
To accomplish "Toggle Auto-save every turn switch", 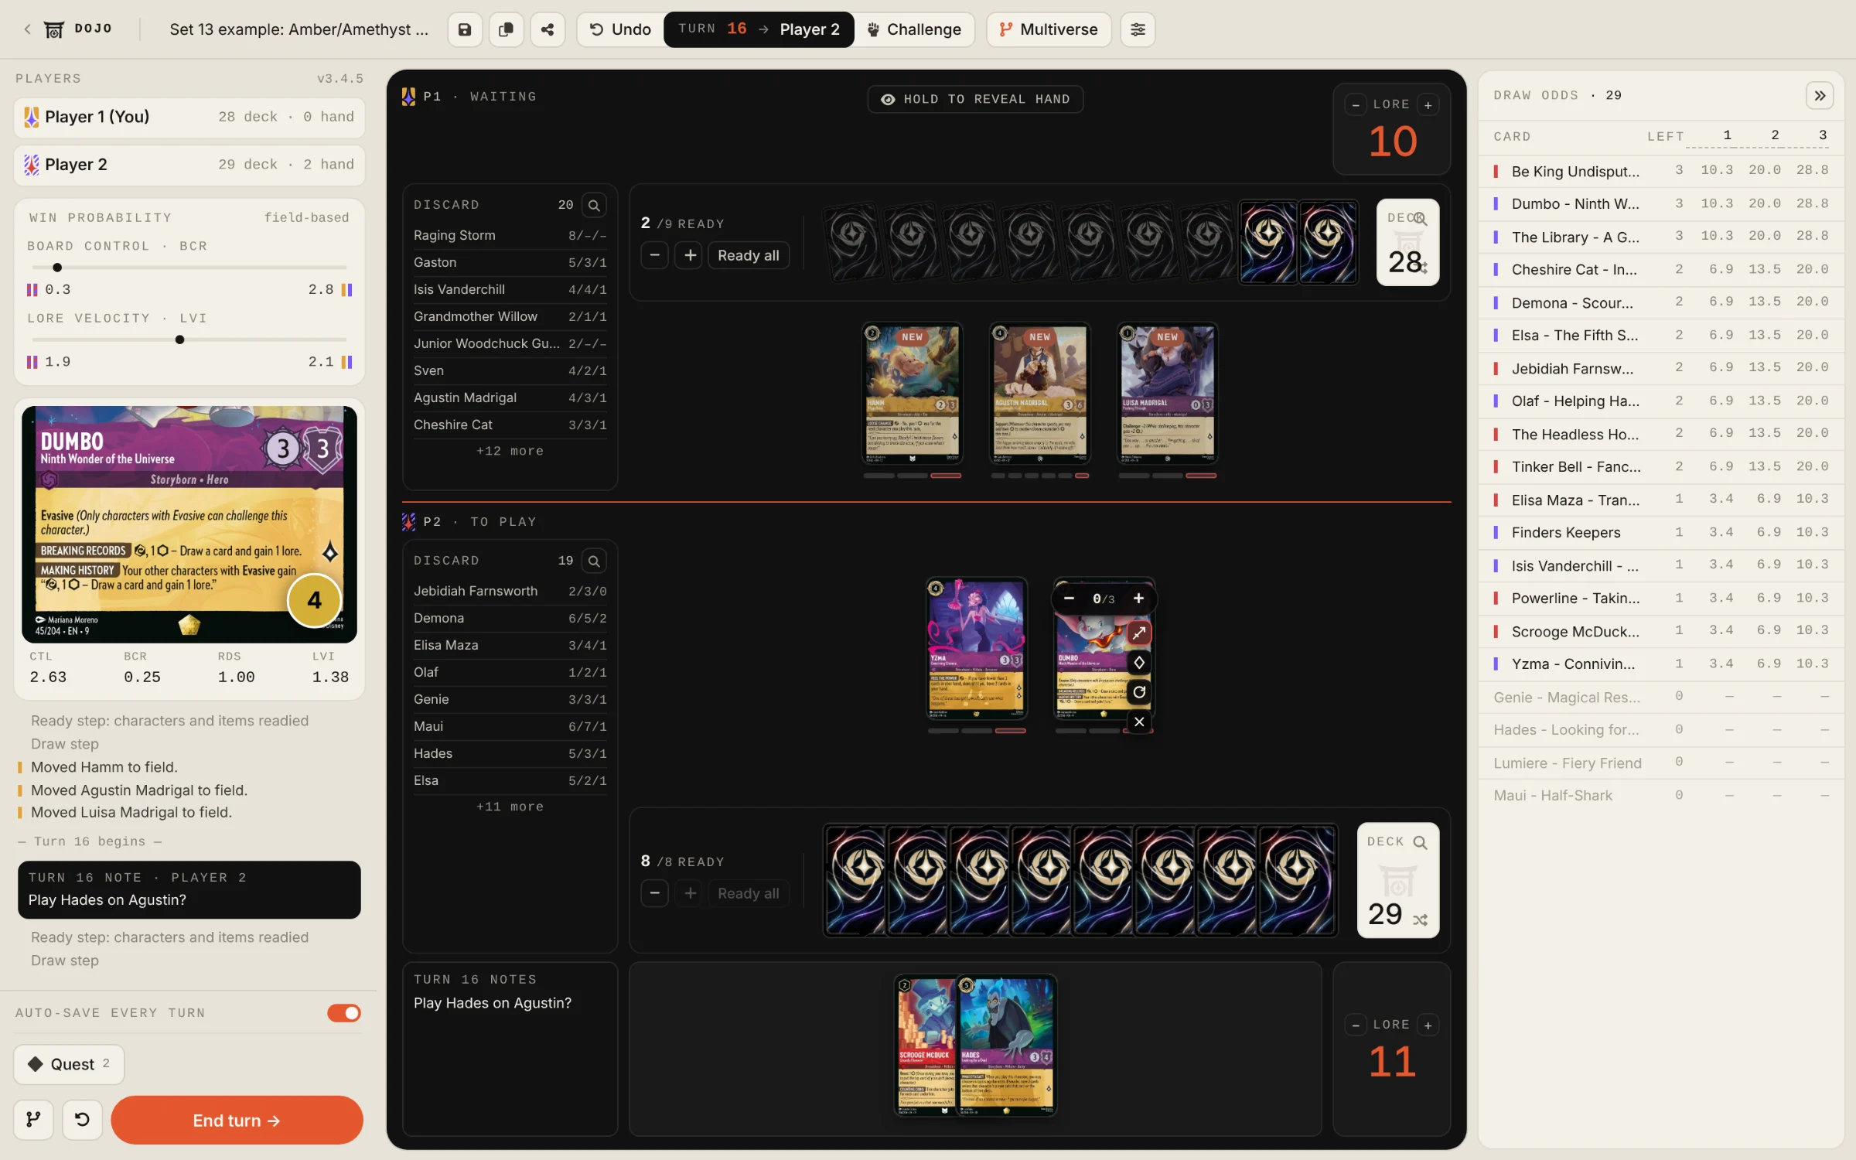I will [343, 1013].
